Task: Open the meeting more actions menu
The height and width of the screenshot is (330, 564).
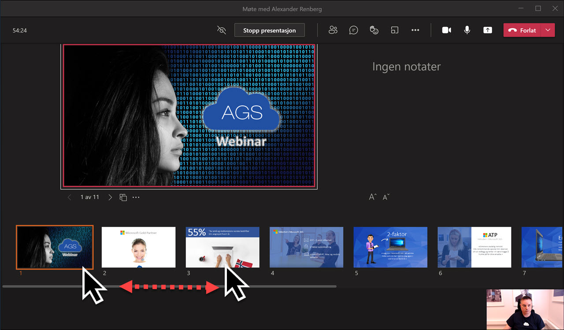Action: [x=415, y=30]
